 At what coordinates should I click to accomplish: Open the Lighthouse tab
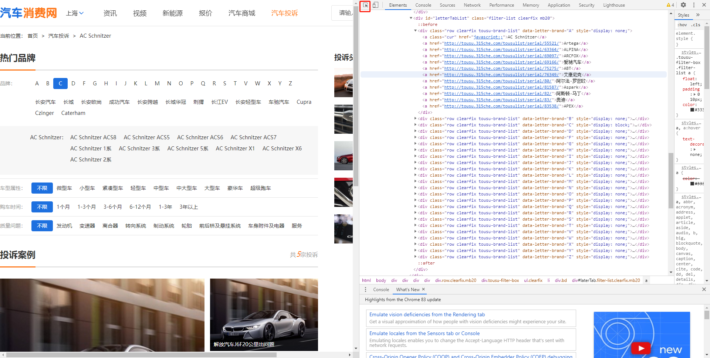point(614,5)
